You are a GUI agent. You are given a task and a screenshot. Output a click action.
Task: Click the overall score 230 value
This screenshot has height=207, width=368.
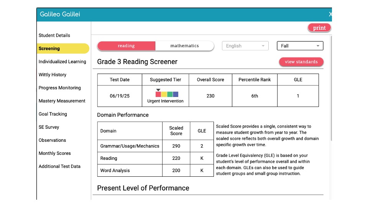coord(210,96)
